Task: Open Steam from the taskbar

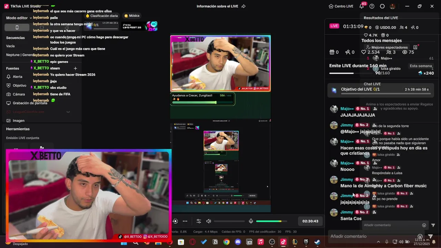Action: click(317, 242)
